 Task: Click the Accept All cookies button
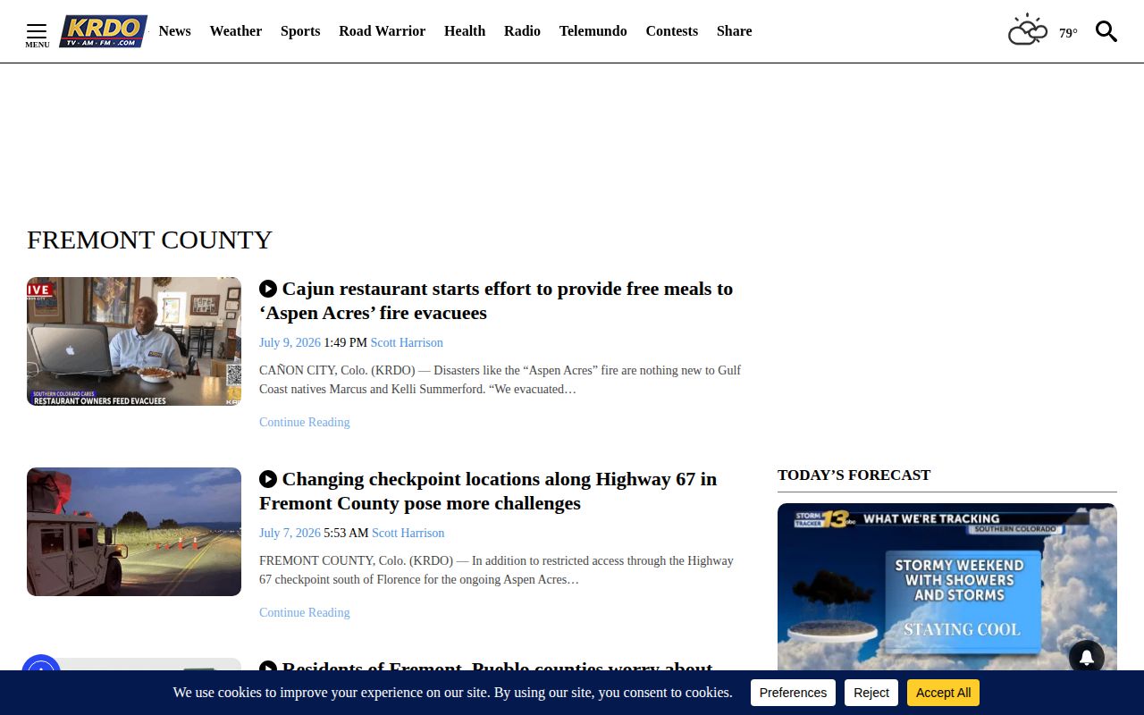point(943,693)
